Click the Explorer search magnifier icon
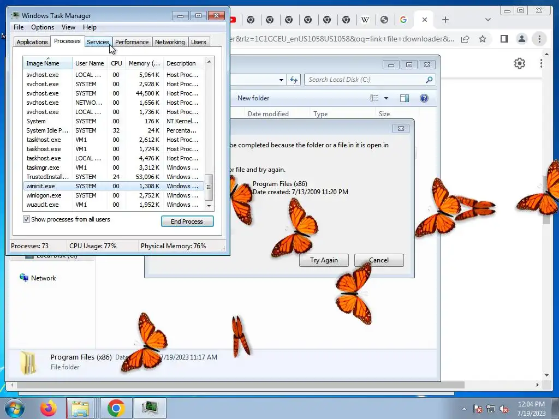559x419 pixels. pyautogui.click(x=429, y=80)
